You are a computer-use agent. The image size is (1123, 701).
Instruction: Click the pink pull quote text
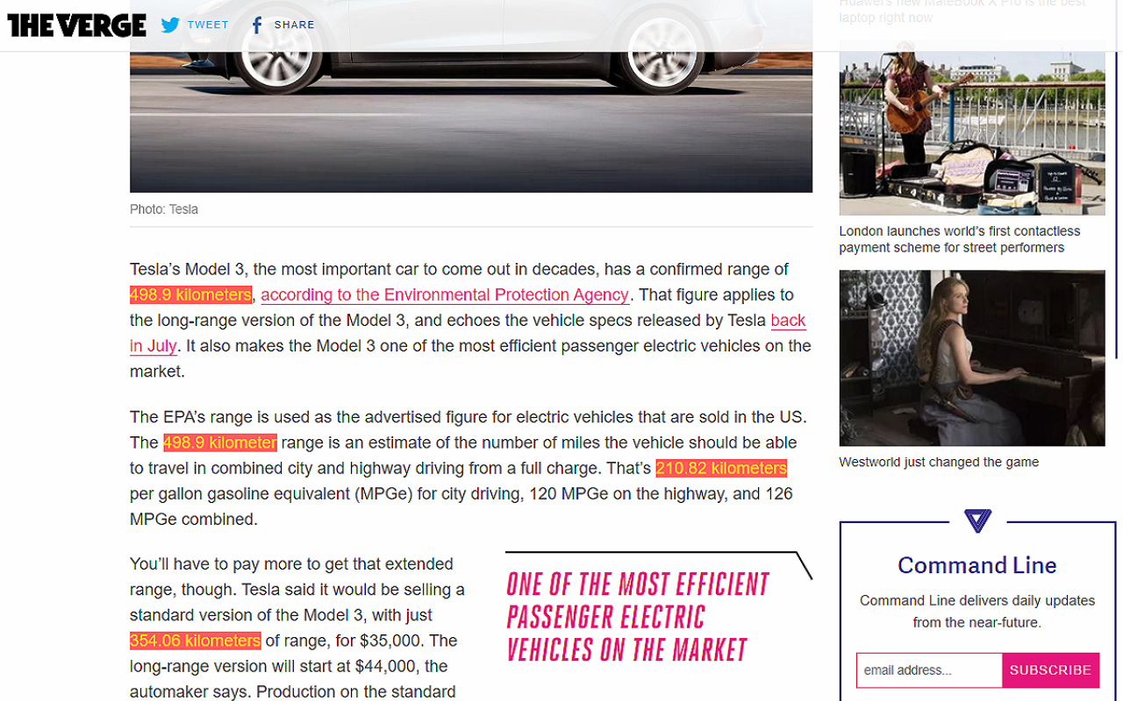coord(638,617)
